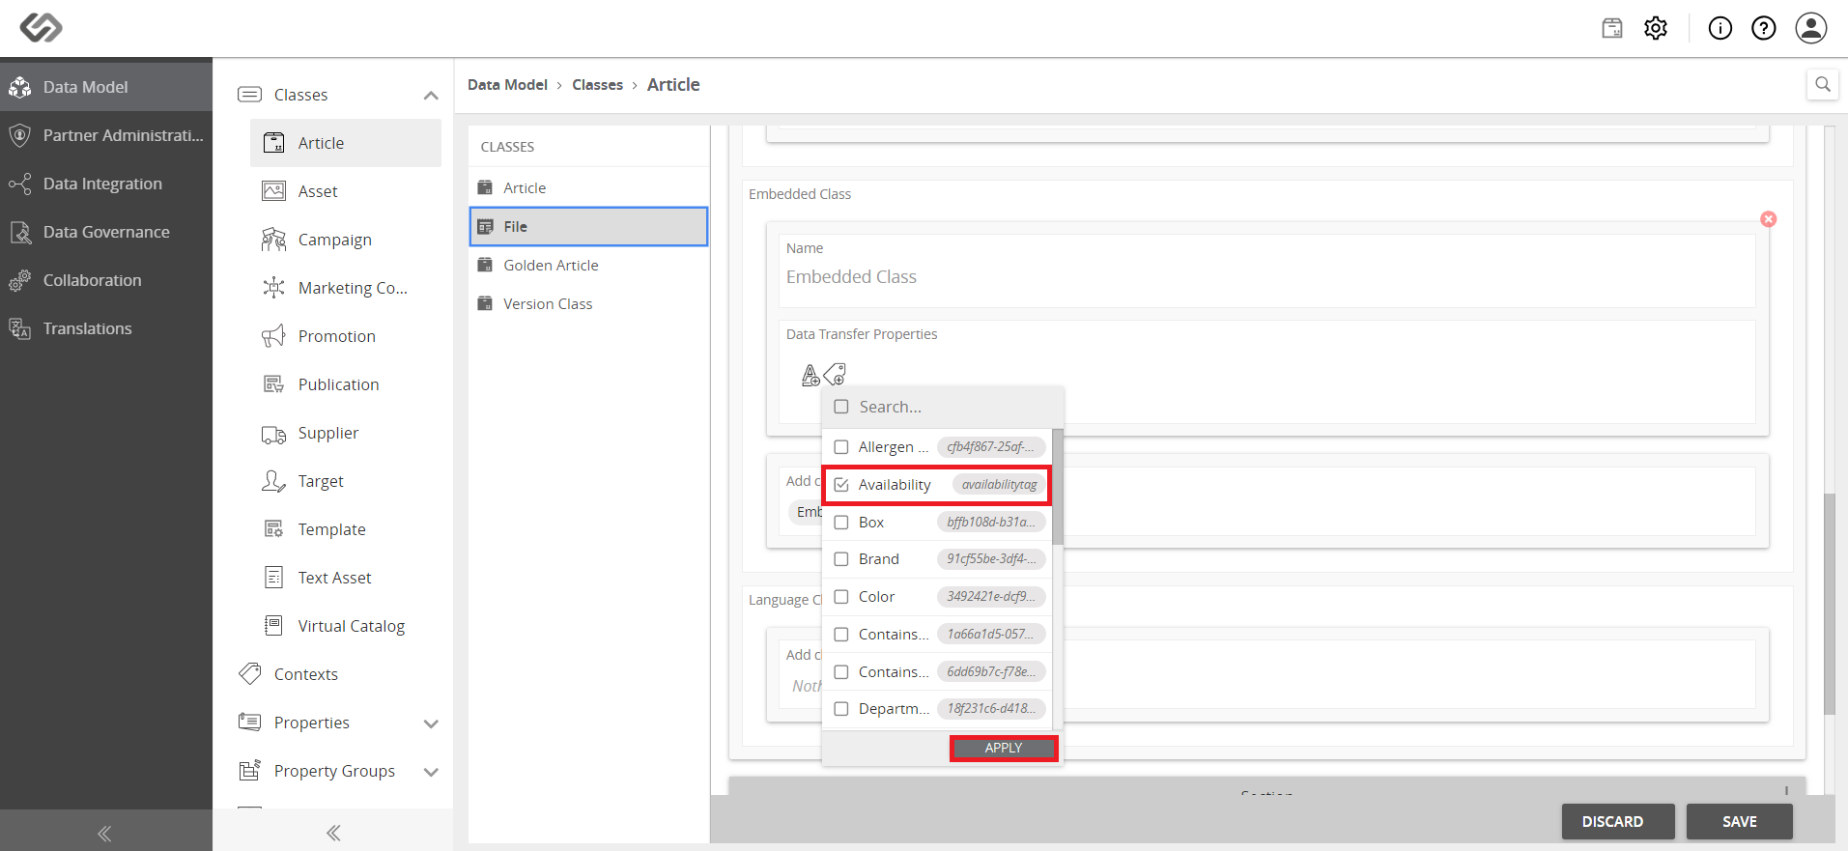Click the Data Governance icon
This screenshot has height=851, width=1848.
[20, 232]
